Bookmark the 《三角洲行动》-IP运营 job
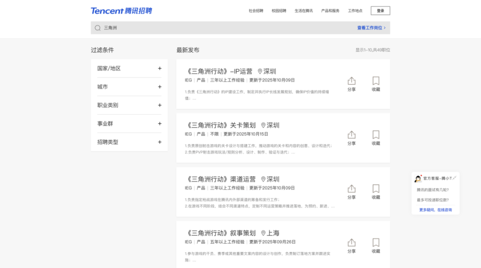The height and width of the screenshot is (268, 481). 376,84
